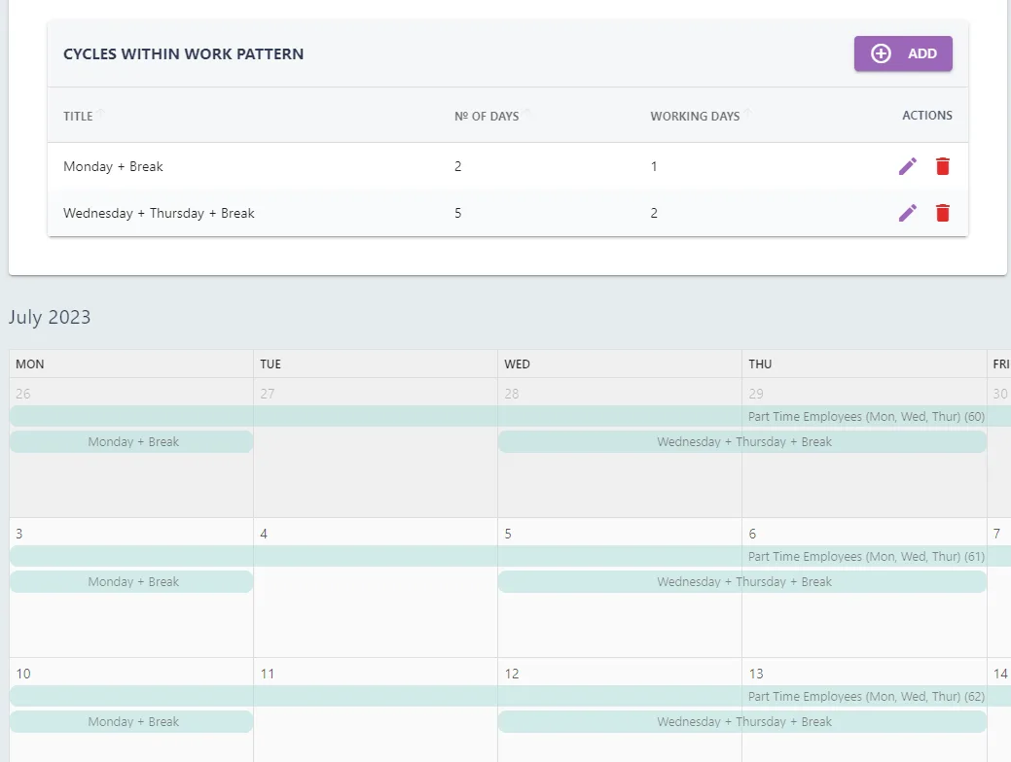Click the THU column header
The height and width of the screenshot is (762, 1011).
tap(864, 364)
